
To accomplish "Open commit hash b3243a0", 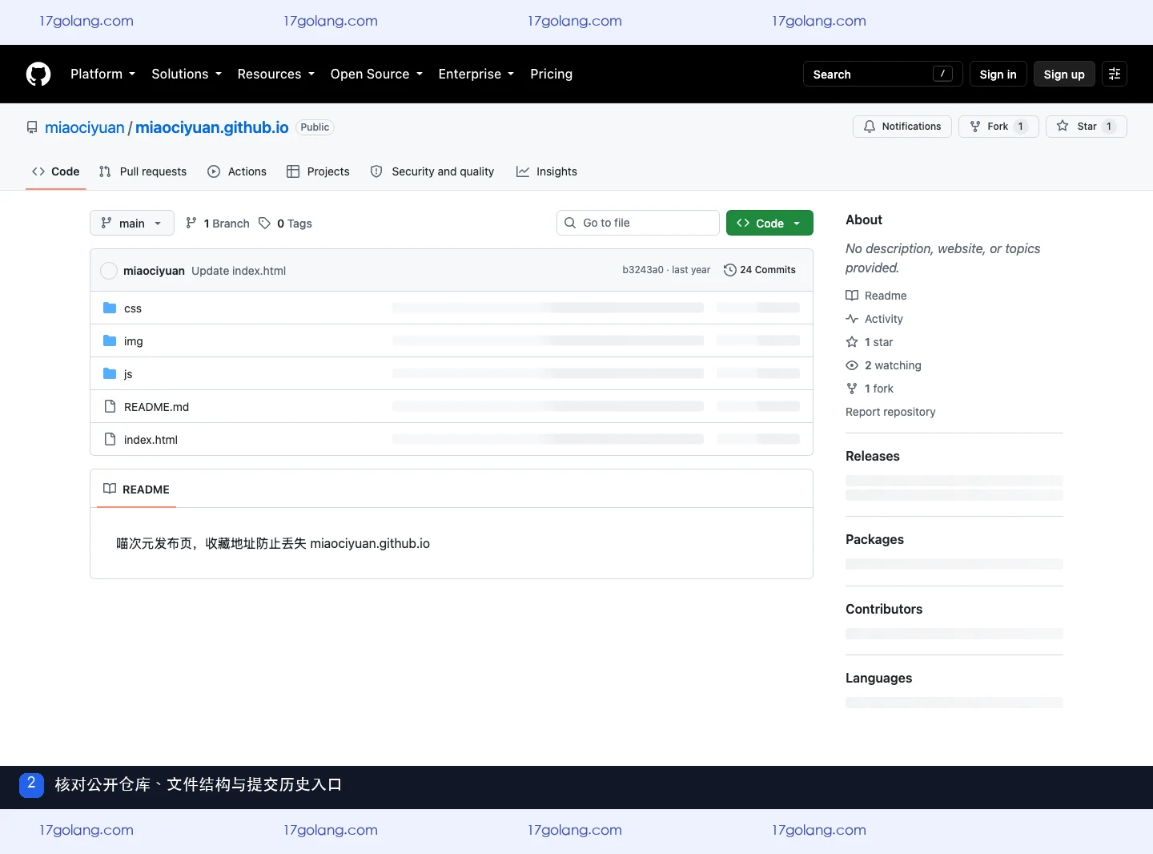I will [643, 270].
